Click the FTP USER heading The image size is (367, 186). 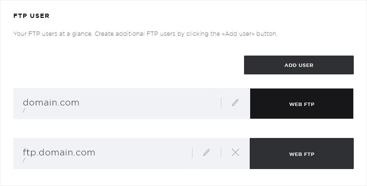31,16
